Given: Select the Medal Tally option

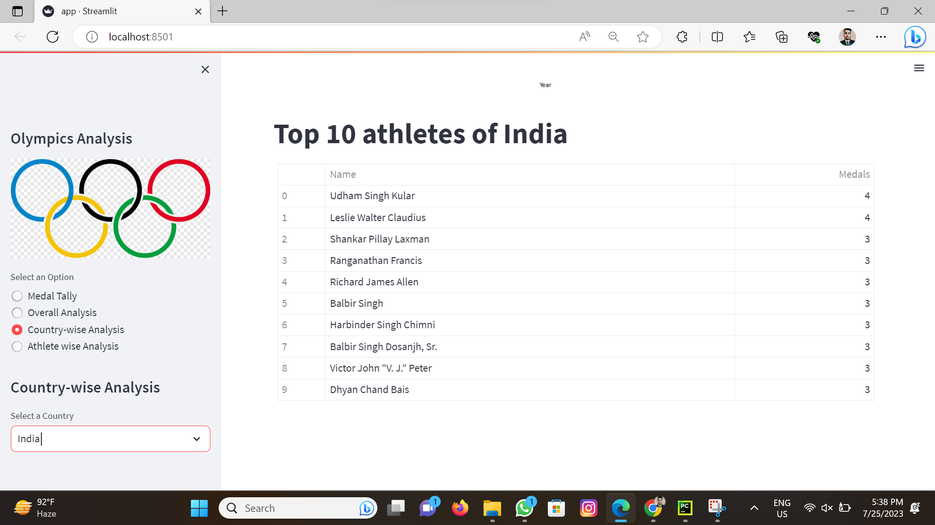Looking at the screenshot, I should point(17,296).
